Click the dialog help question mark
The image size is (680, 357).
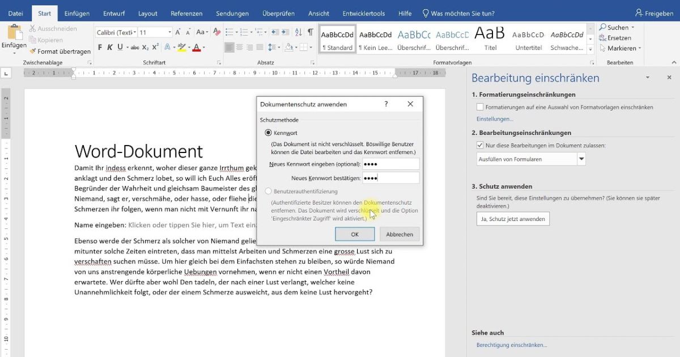pyautogui.click(x=386, y=104)
